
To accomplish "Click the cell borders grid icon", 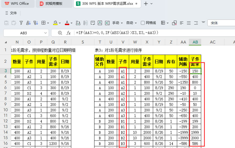I will (44, 23).
